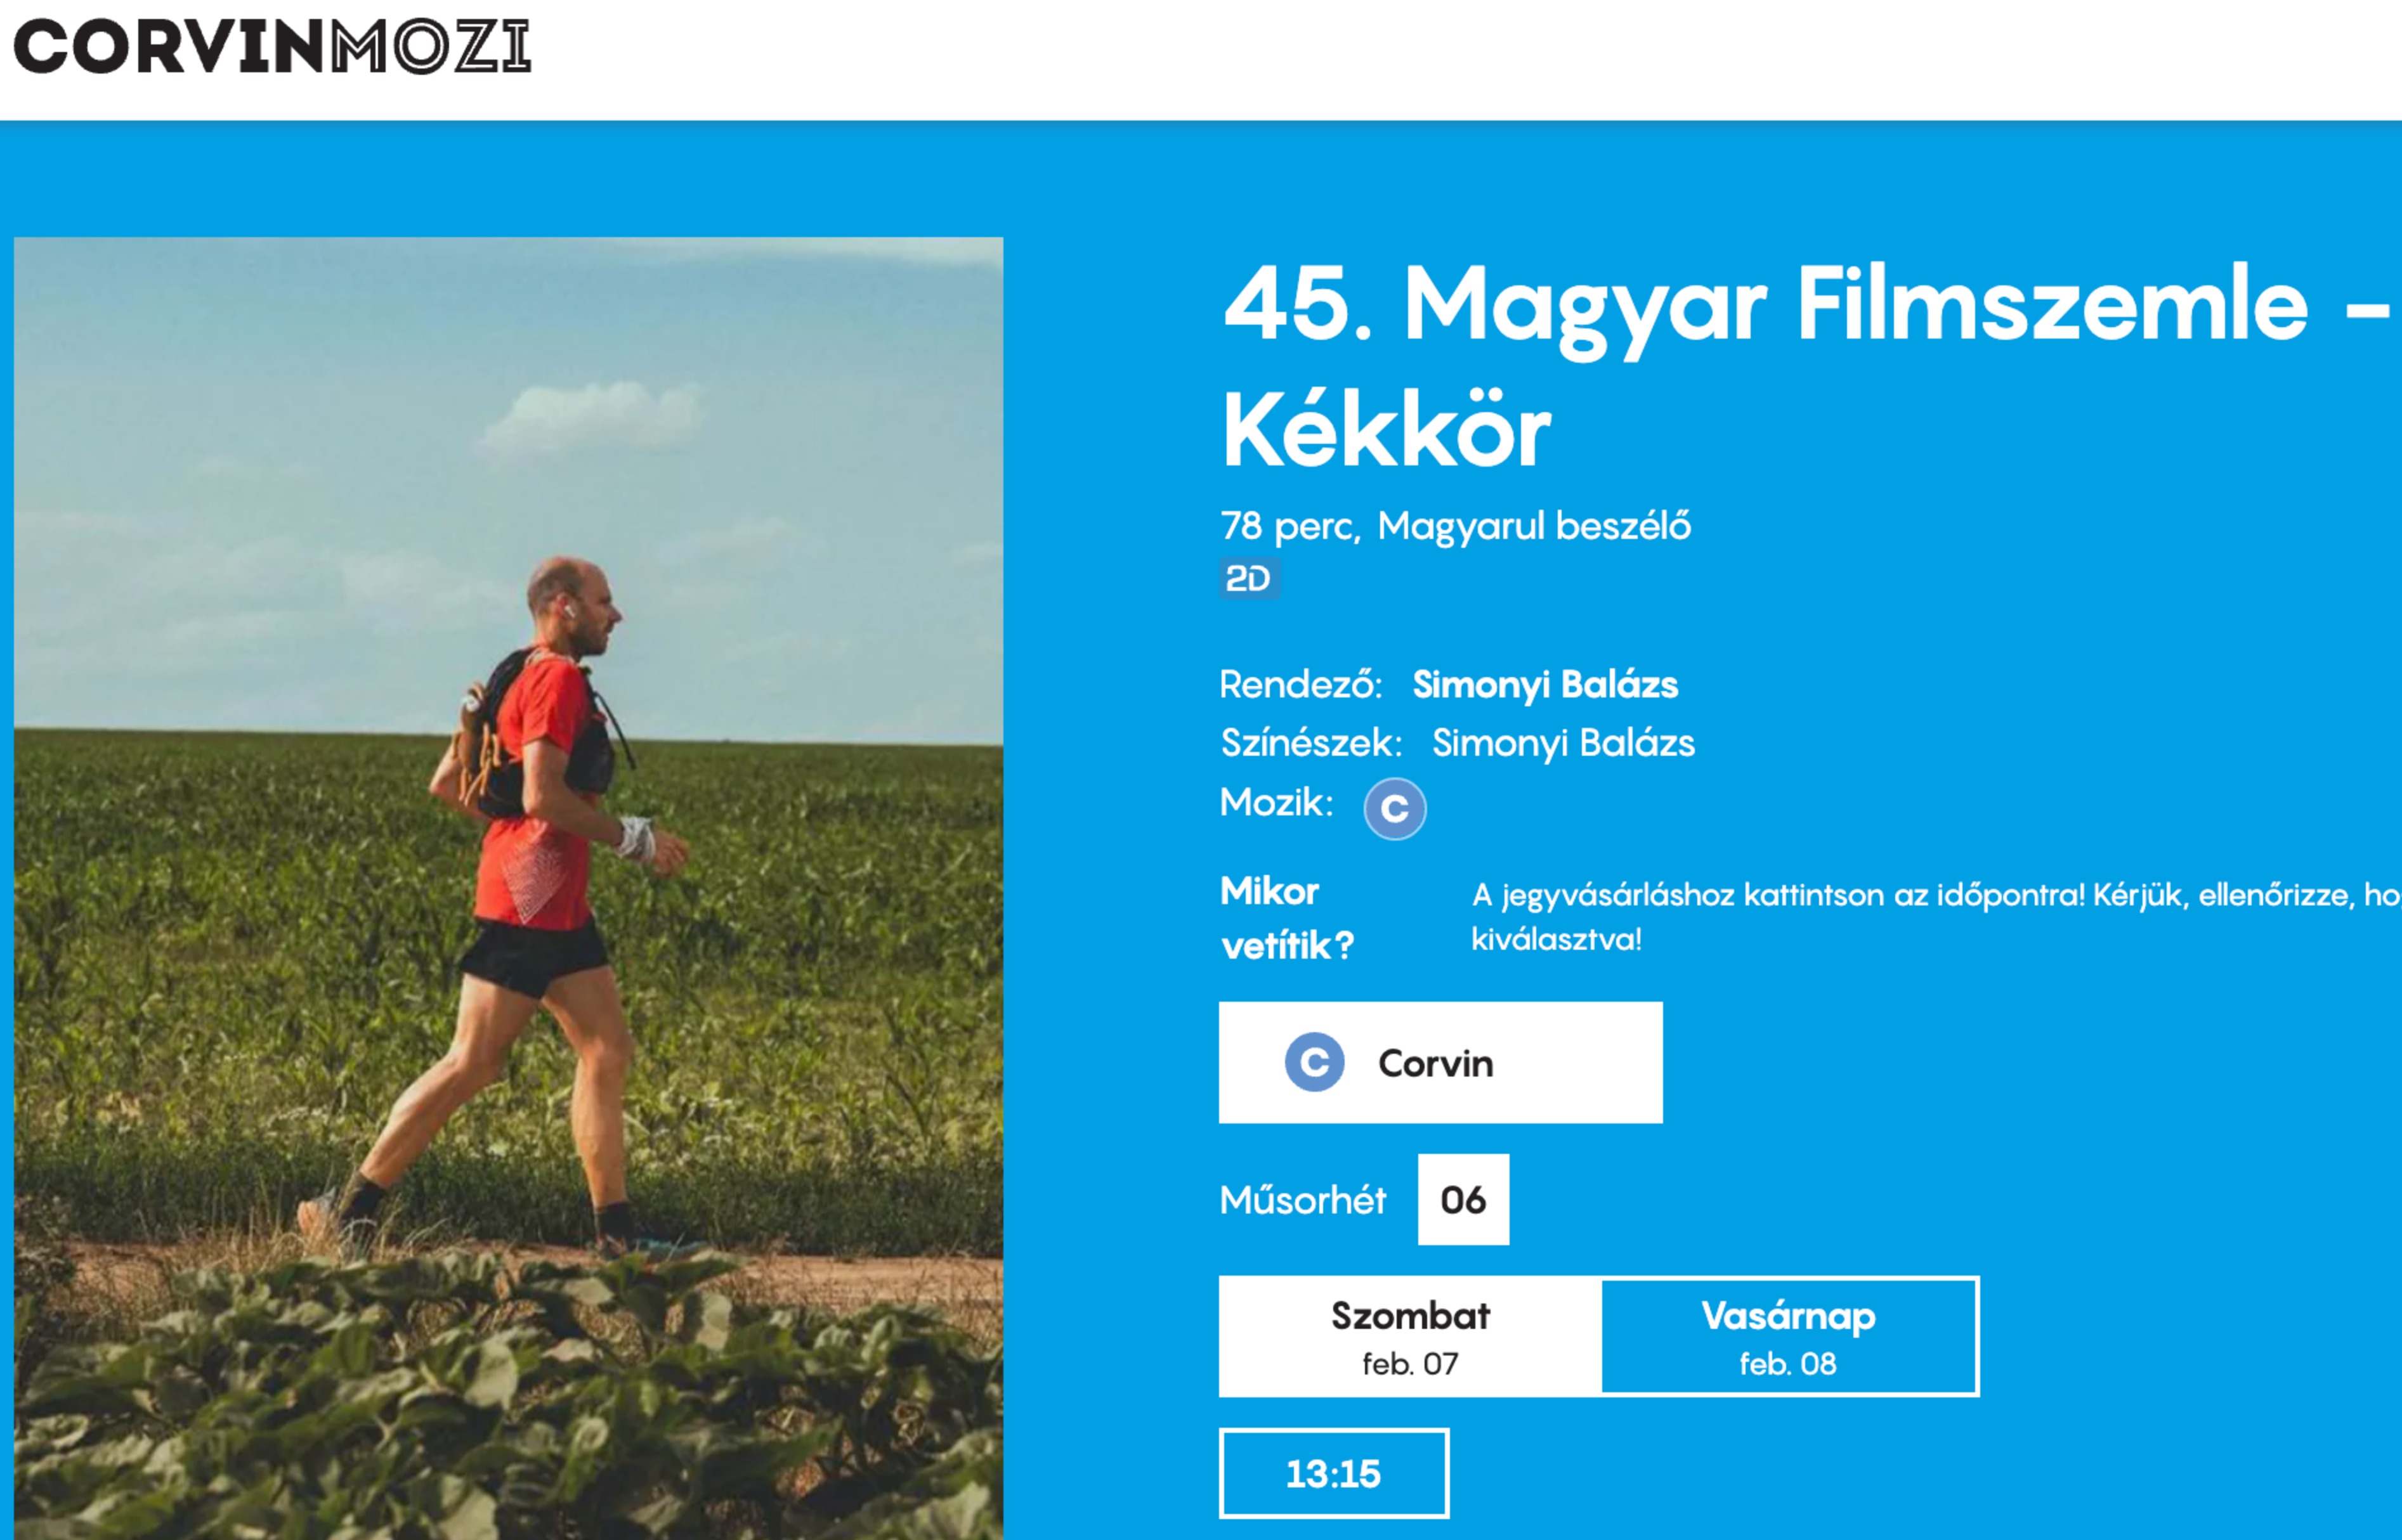Open director link Simonyi Balázs
The height and width of the screenshot is (1540, 2402).
1544,684
